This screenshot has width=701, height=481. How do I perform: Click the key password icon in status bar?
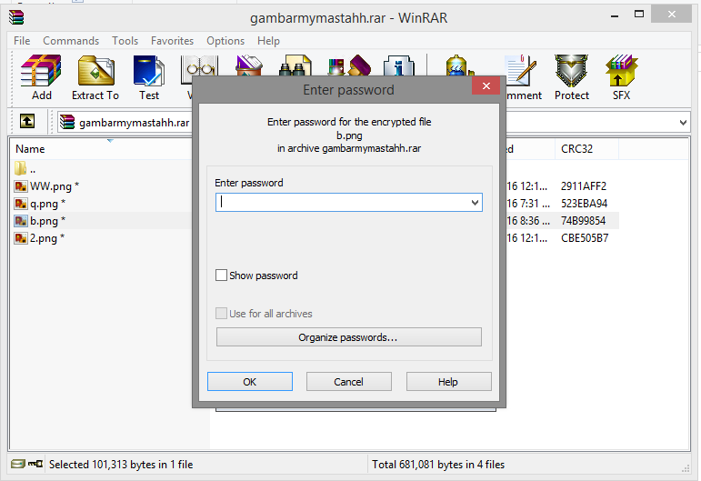pos(35,464)
